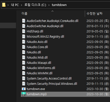Select file name AudioSwitcher.AudioApi.dll
The image size is (110, 102).
coord(45,26)
